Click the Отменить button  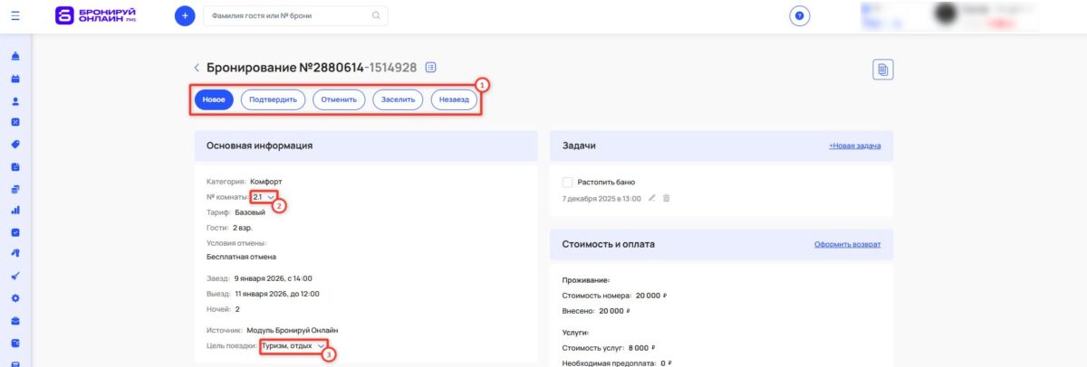tap(339, 99)
